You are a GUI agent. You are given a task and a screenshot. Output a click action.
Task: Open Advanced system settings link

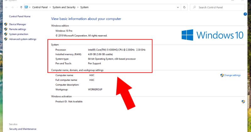pyautogui.click(x=23, y=39)
